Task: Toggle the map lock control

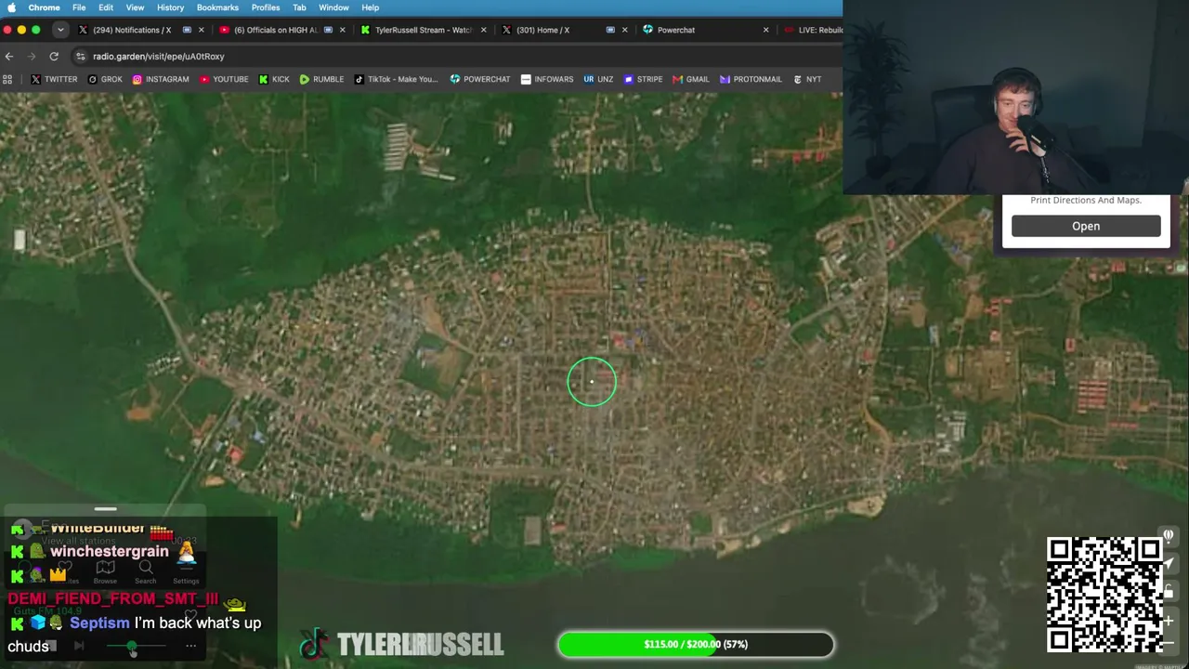Action: (1169, 591)
